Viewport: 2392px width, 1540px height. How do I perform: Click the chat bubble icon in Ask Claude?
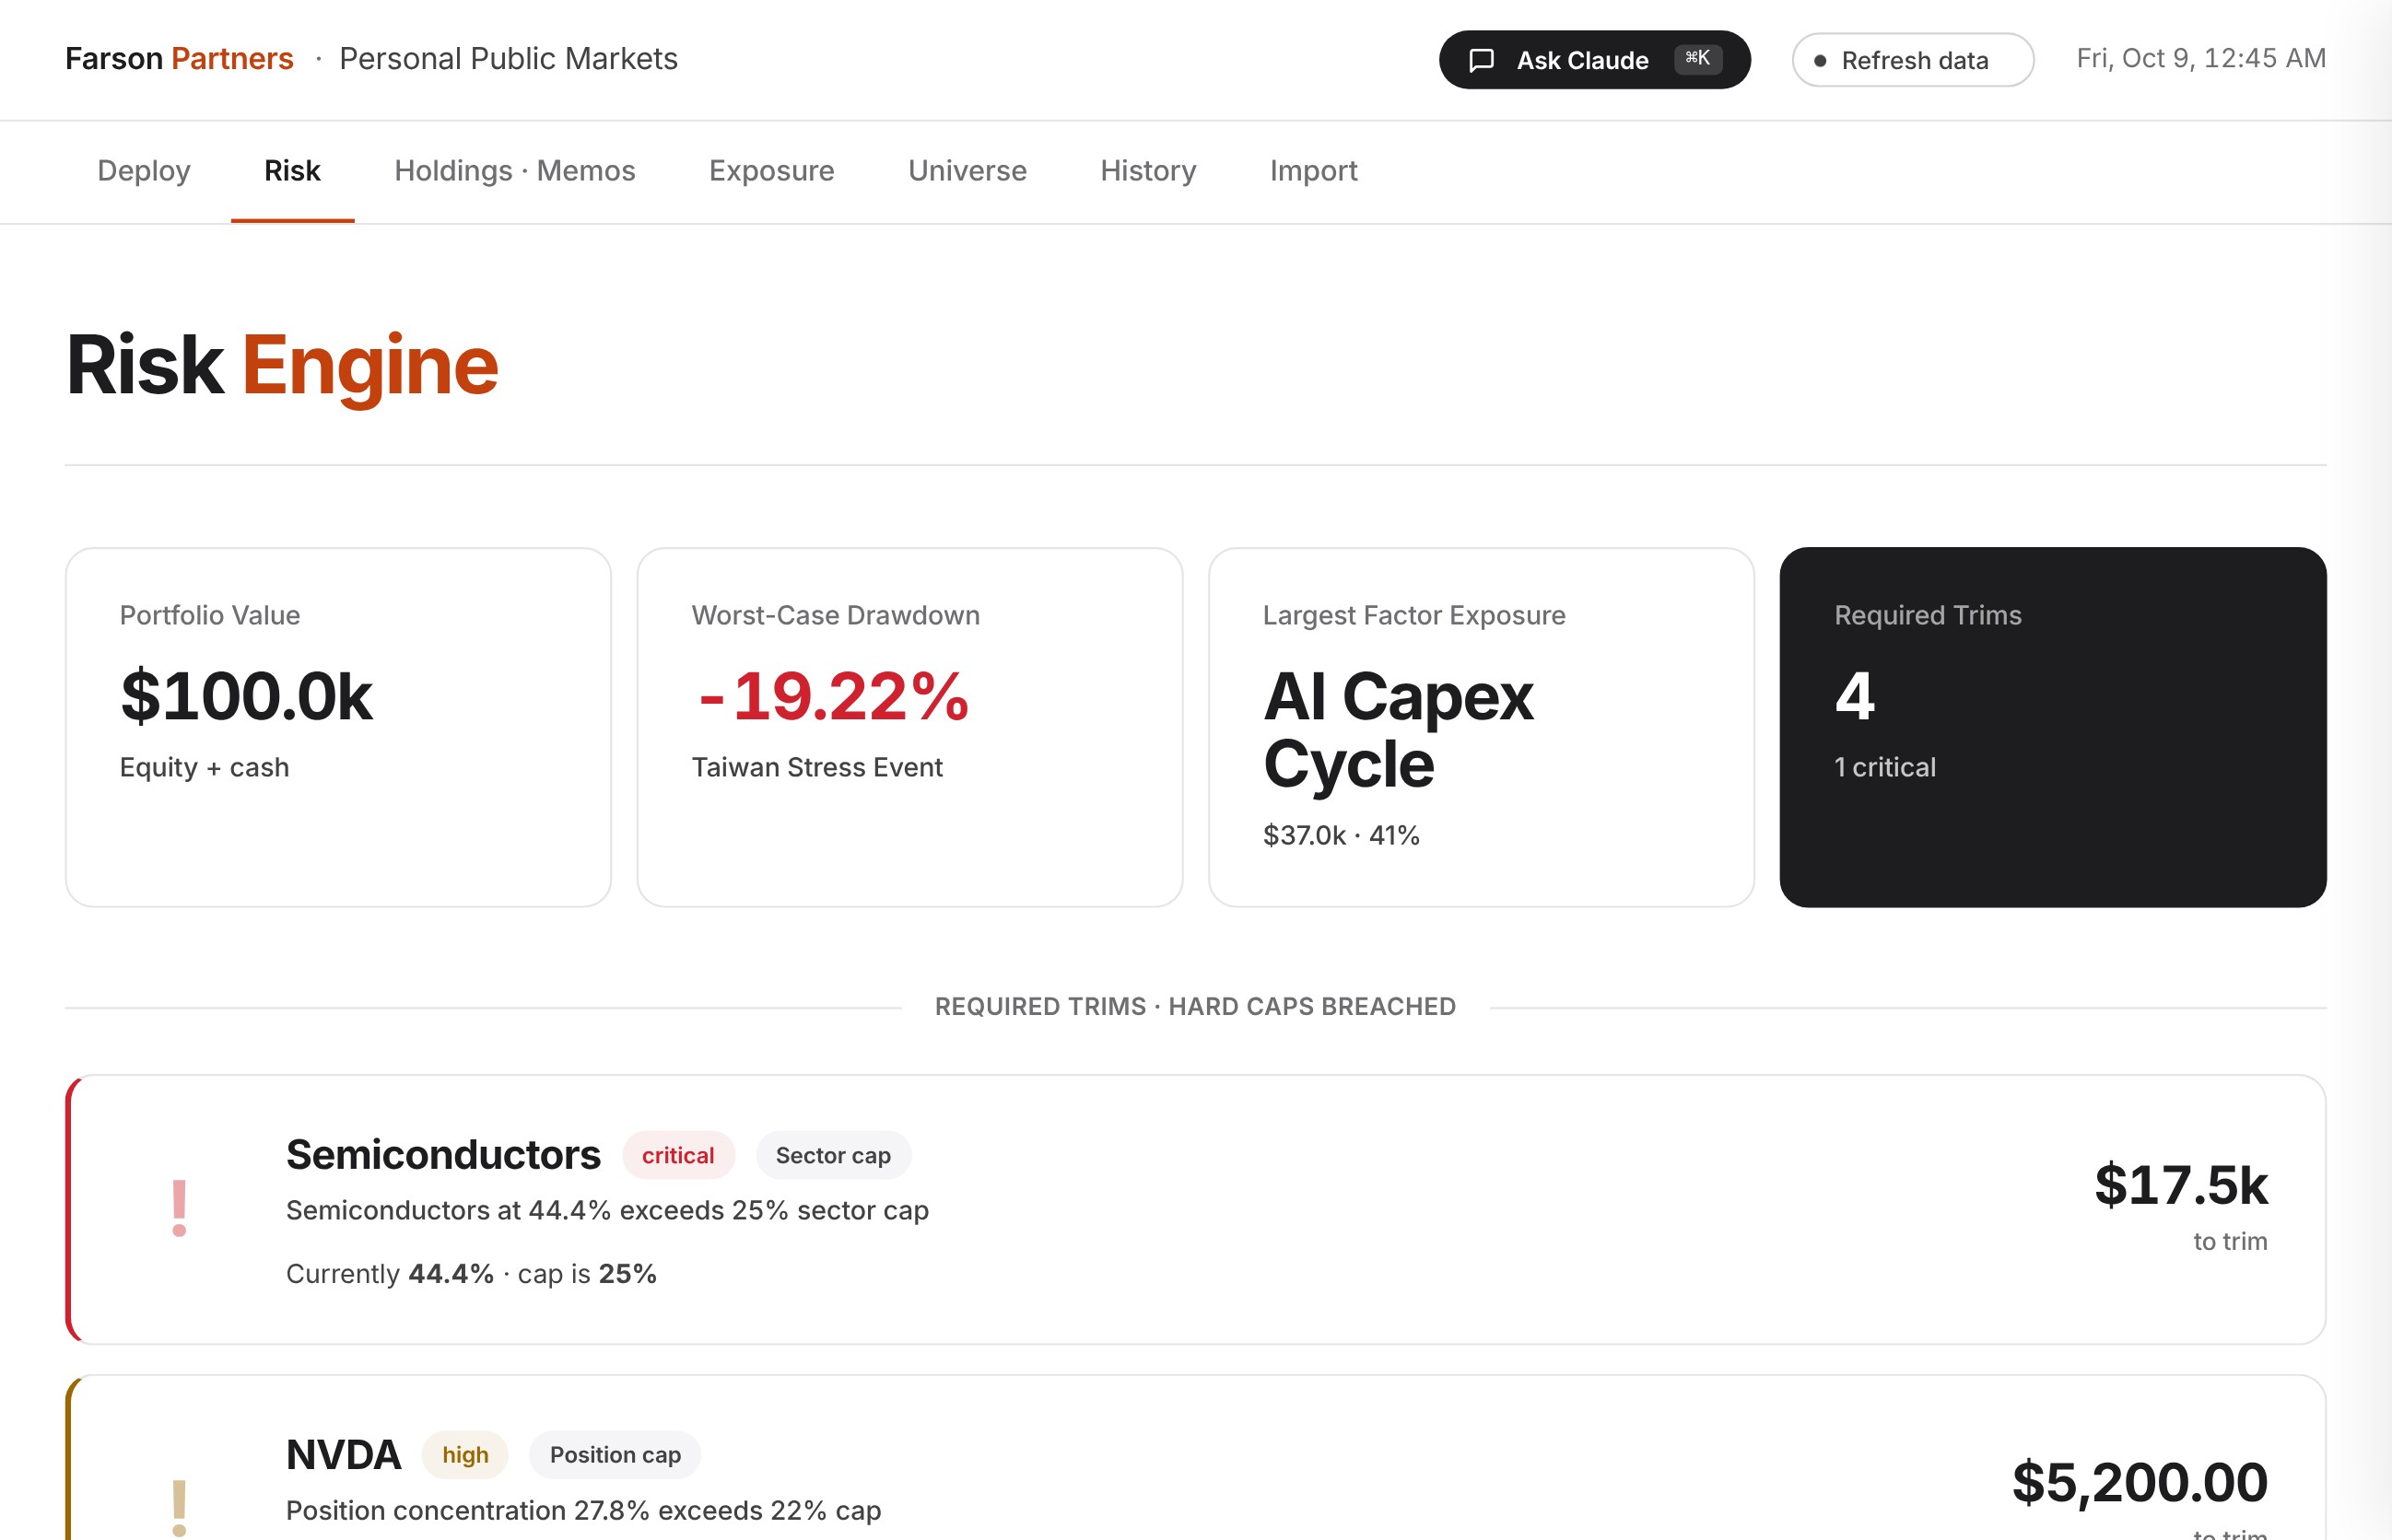(1482, 60)
